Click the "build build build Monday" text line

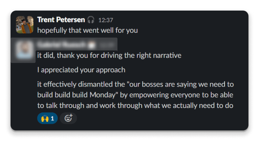pos(135,95)
